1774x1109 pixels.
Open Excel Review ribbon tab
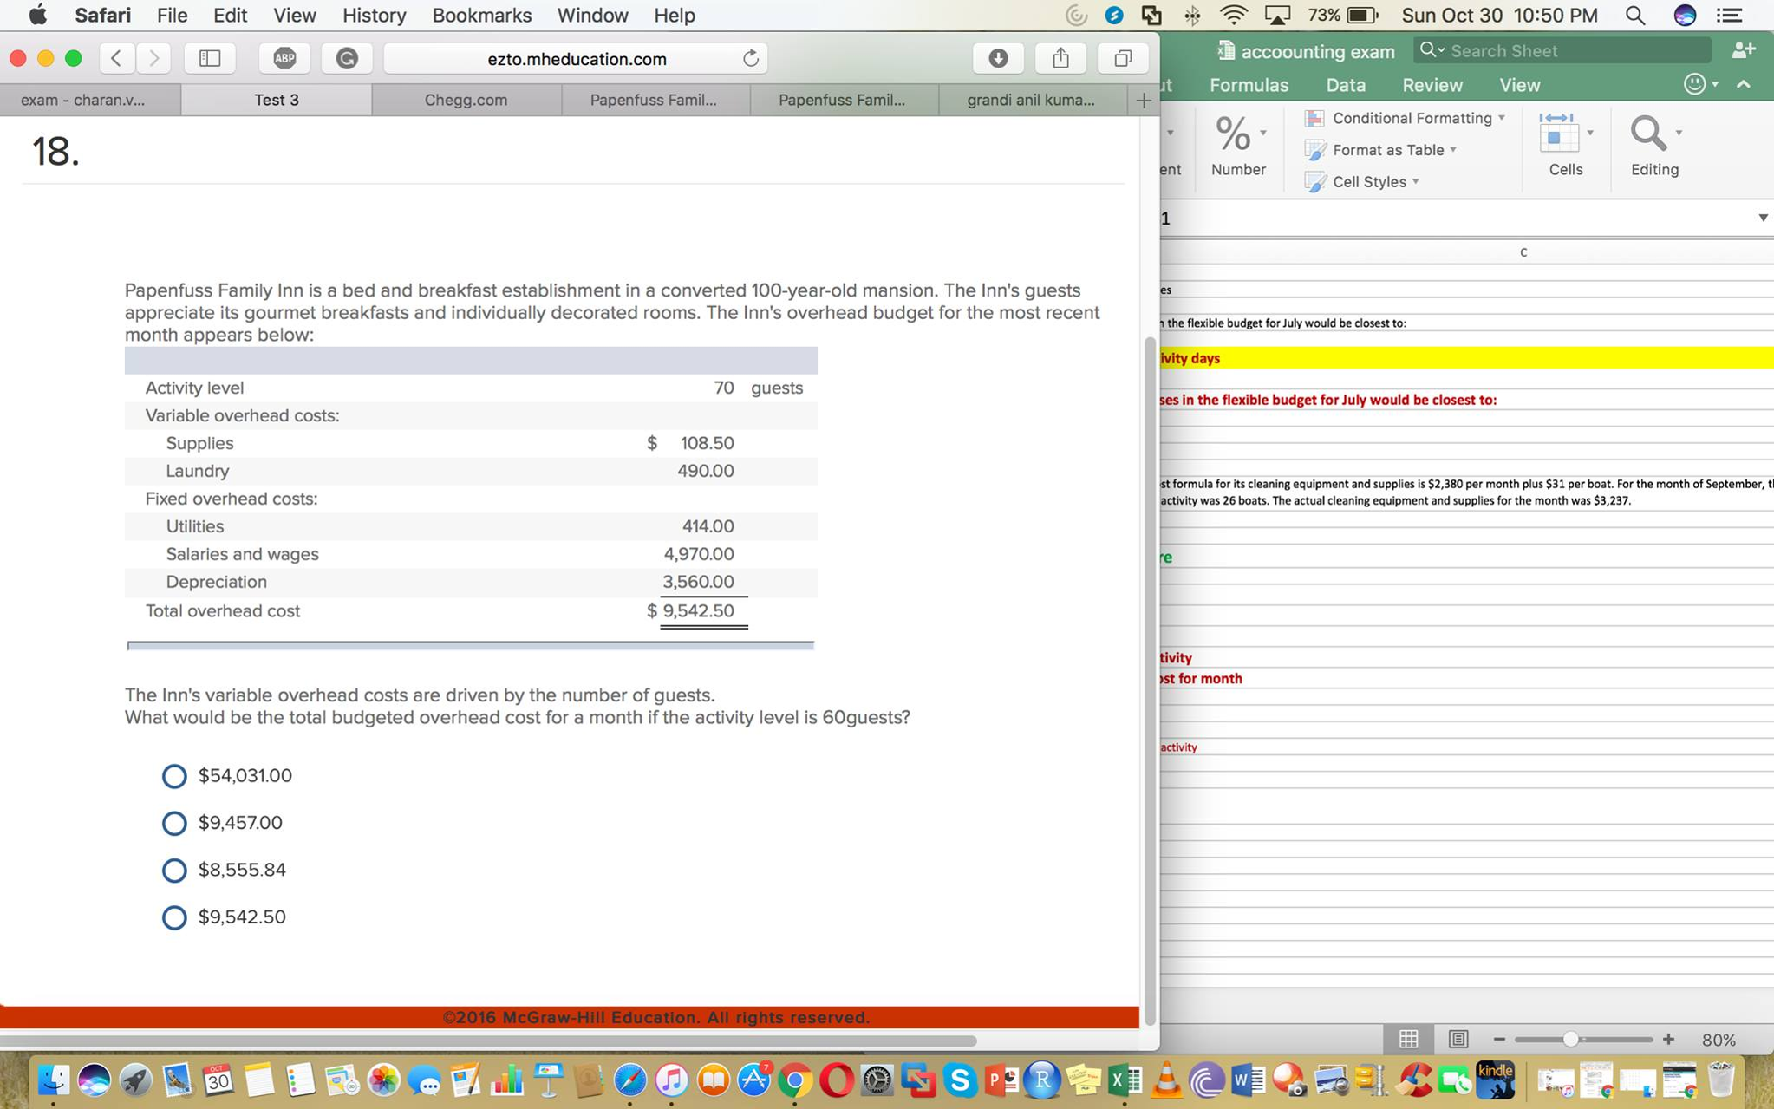(1432, 85)
